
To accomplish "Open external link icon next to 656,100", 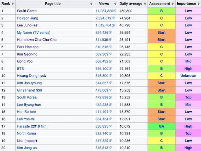I will pyautogui.click(x=110, y=69).
